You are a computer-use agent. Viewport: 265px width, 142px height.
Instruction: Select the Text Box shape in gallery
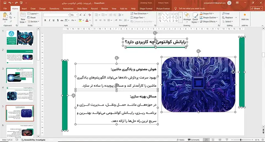(160, 14)
